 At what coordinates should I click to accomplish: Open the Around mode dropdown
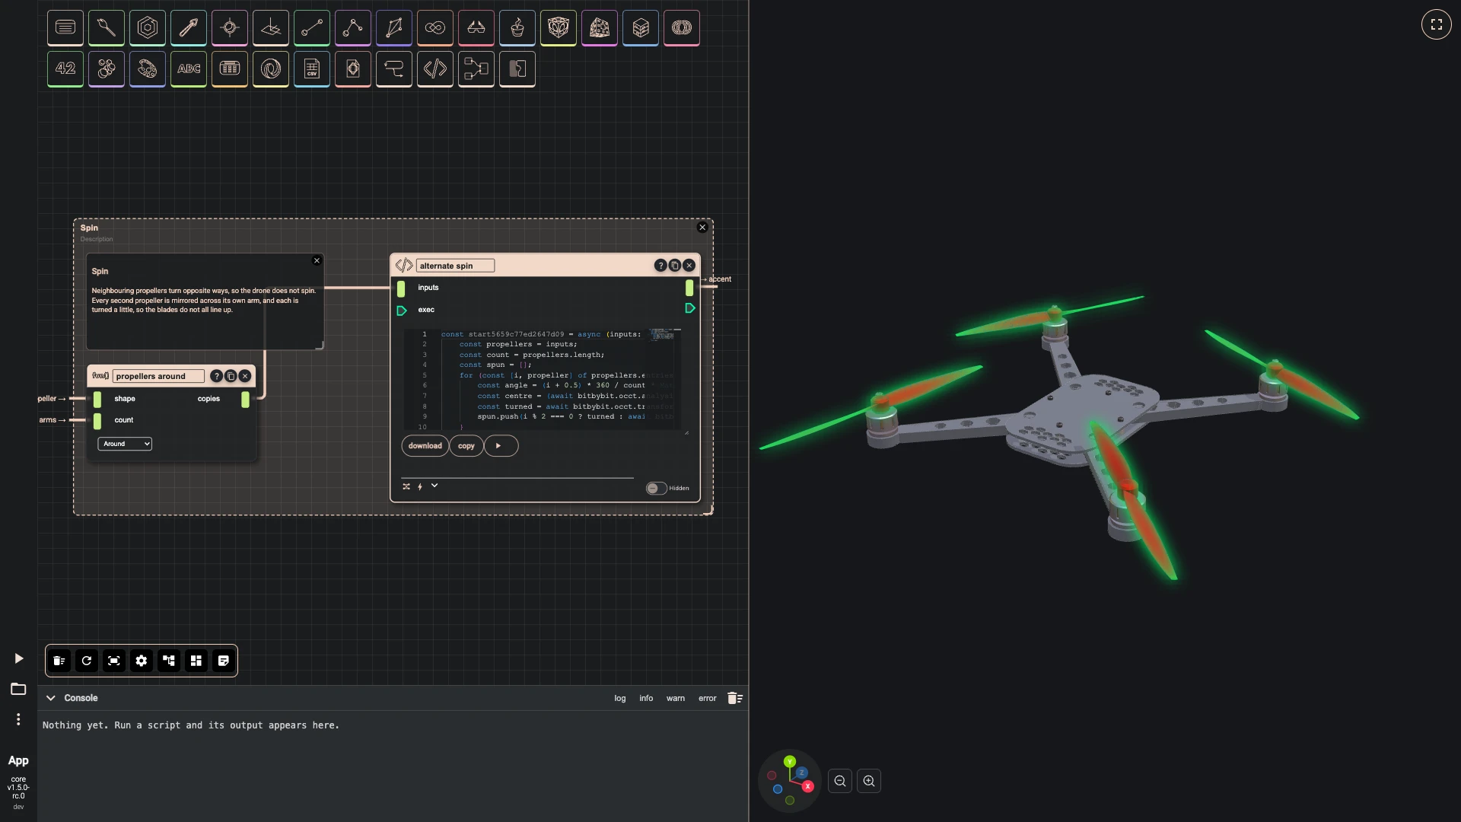point(125,444)
